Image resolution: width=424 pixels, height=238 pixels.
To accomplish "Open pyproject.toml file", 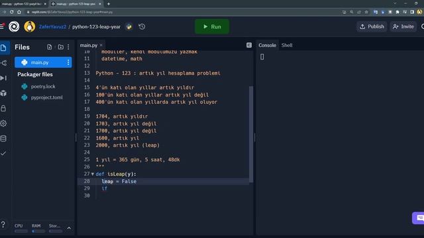I will [46, 97].
